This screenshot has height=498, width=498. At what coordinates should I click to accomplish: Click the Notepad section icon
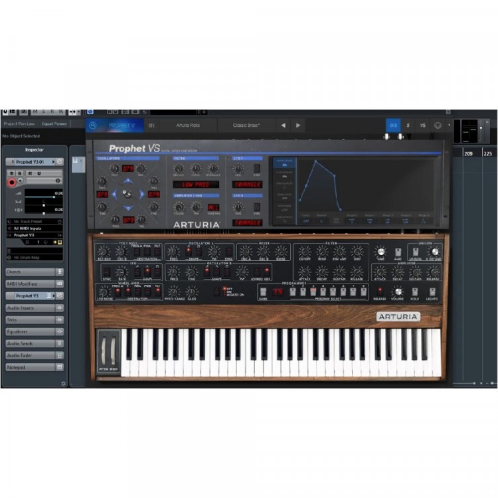point(59,367)
